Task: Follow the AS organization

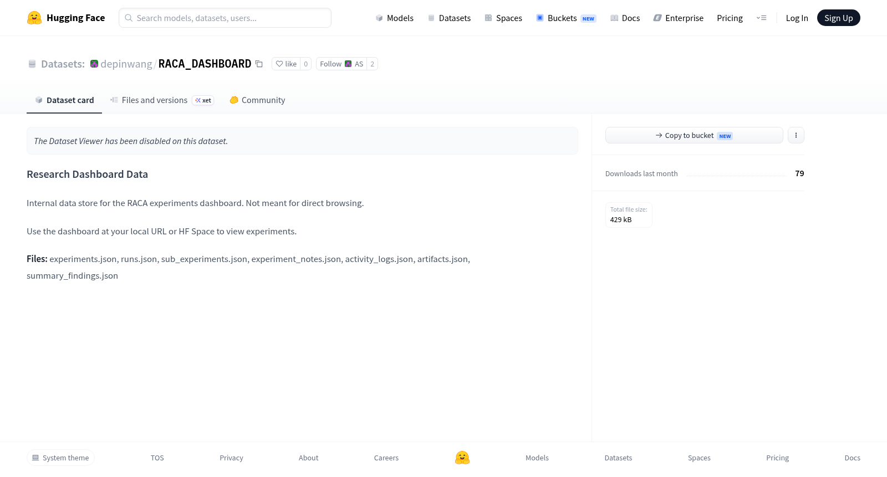Action: [341, 64]
